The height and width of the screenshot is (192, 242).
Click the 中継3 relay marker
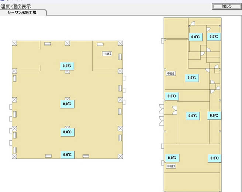171,166
